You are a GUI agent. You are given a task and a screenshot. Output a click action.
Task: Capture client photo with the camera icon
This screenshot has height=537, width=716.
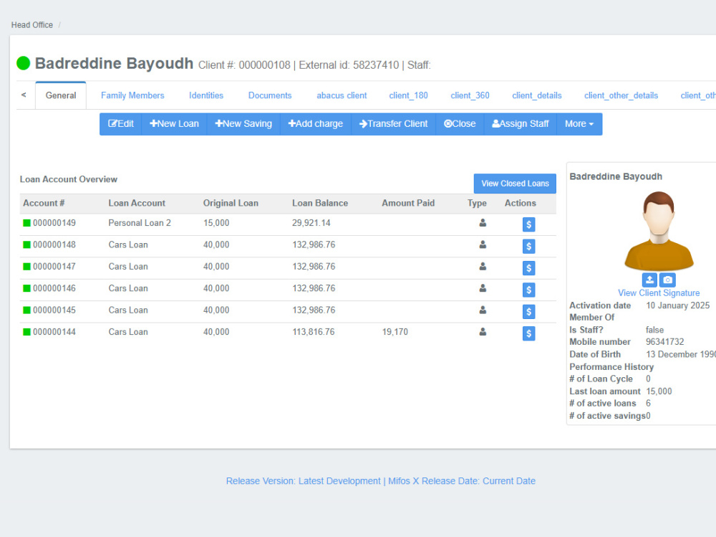pyautogui.click(x=667, y=280)
